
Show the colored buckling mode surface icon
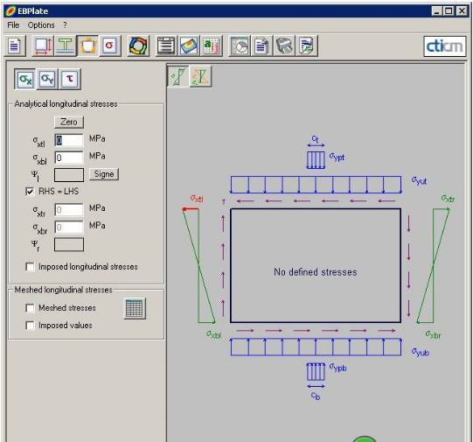(189, 46)
